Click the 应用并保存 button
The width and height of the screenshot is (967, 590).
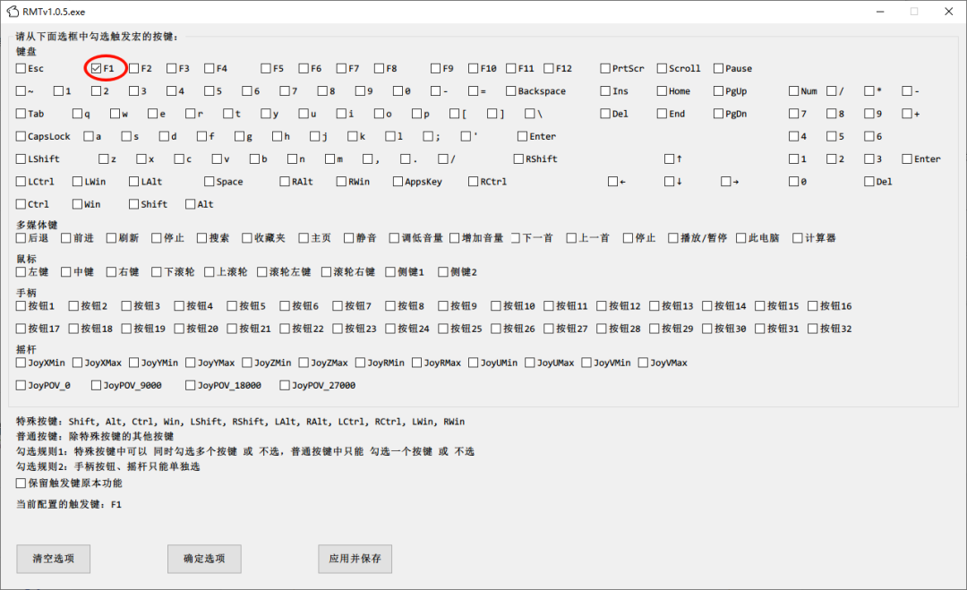(355, 559)
